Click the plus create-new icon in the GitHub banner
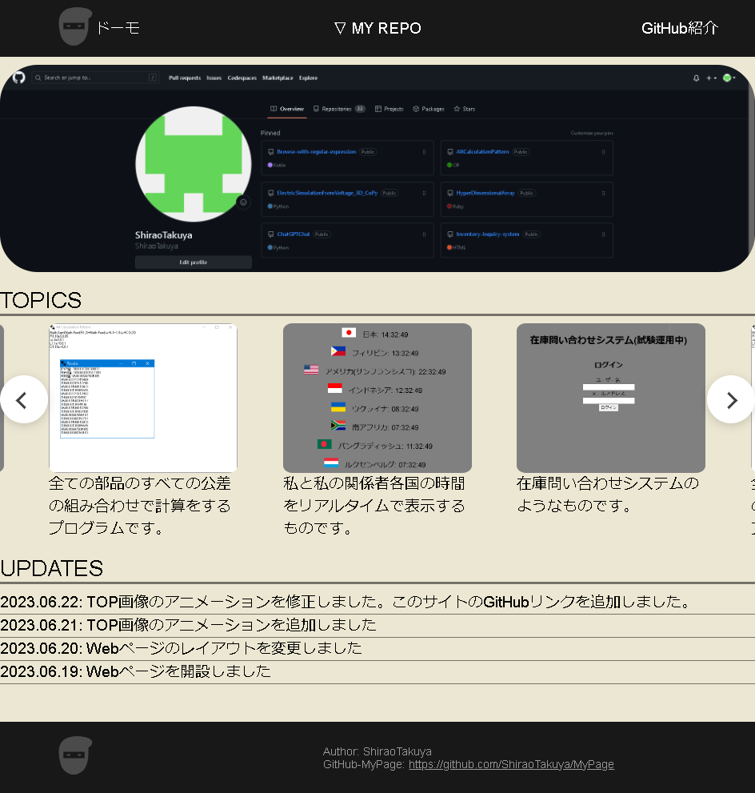This screenshot has height=793, width=755. 711,78
